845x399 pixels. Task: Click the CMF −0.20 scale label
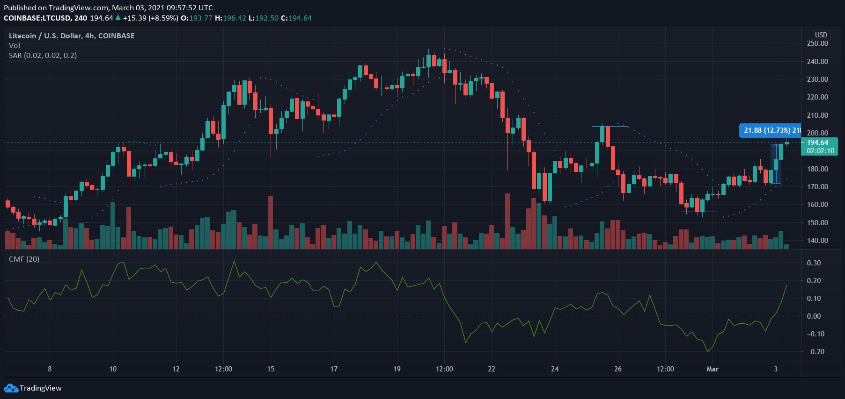[x=816, y=351]
